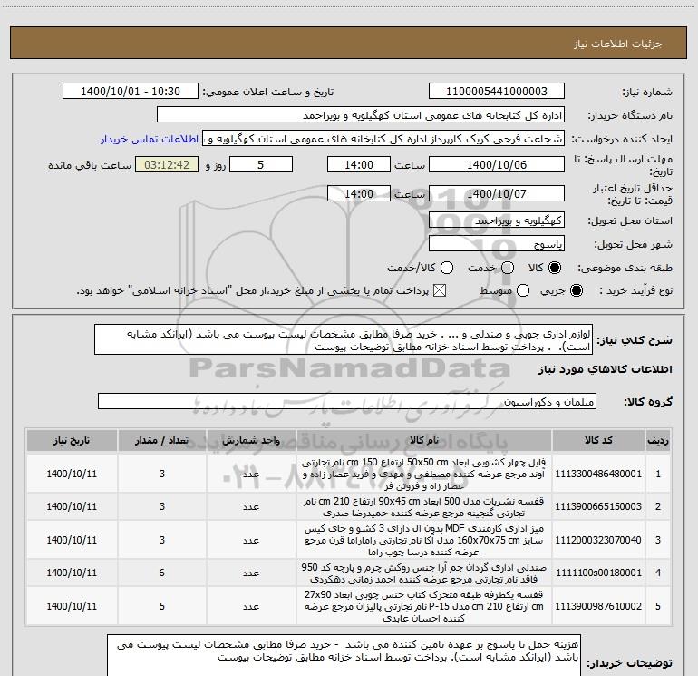Click item code 1111100s00180001
This screenshot has height=676, width=698.
pos(598,573)
